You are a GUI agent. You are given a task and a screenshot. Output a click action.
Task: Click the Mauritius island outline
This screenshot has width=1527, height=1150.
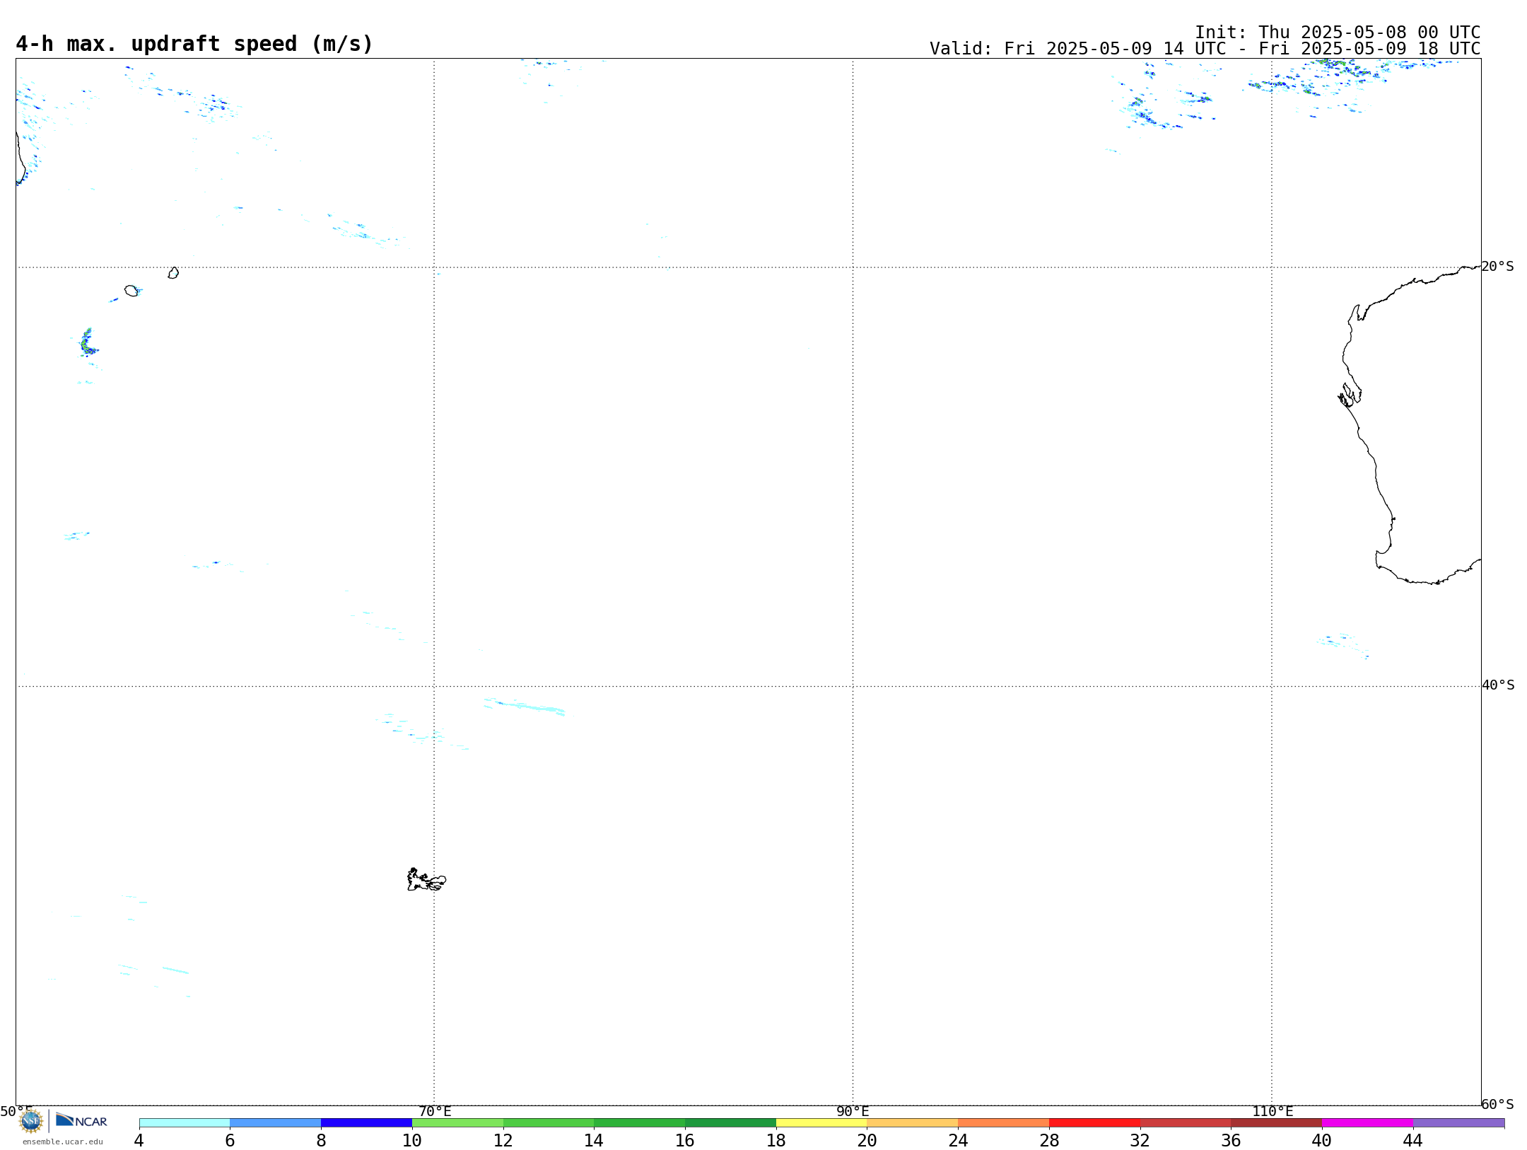pyautogui.click(x=173, y=273)
